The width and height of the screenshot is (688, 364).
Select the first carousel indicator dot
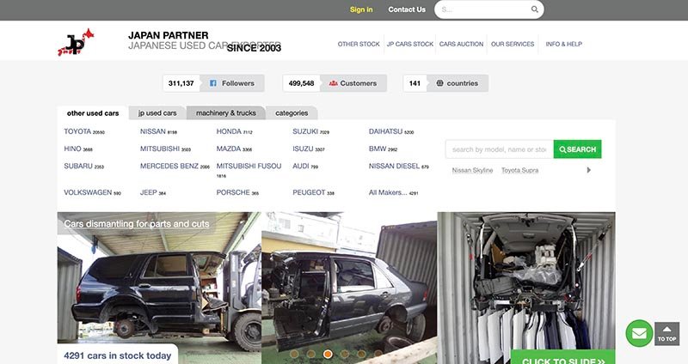295,353
